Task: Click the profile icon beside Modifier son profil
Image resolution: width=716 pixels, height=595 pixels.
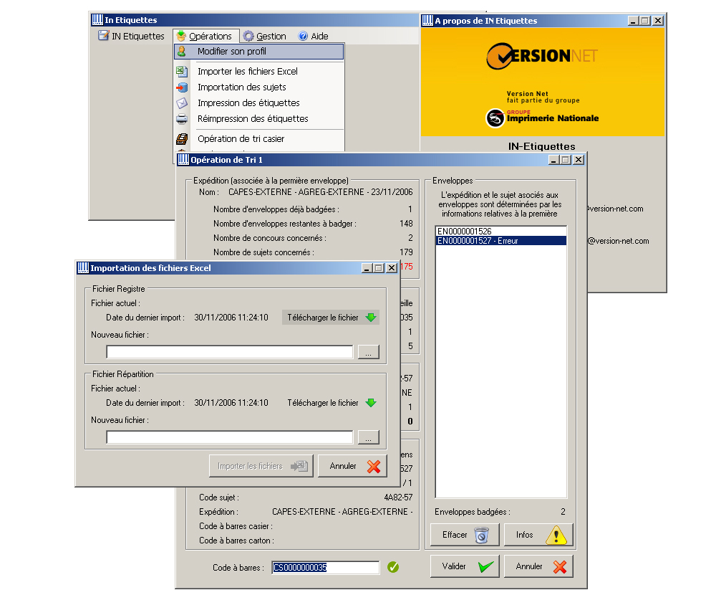Action: click(182, 52)
